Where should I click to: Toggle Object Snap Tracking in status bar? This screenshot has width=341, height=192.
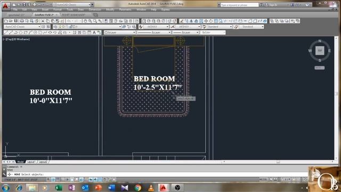point(82,180)
